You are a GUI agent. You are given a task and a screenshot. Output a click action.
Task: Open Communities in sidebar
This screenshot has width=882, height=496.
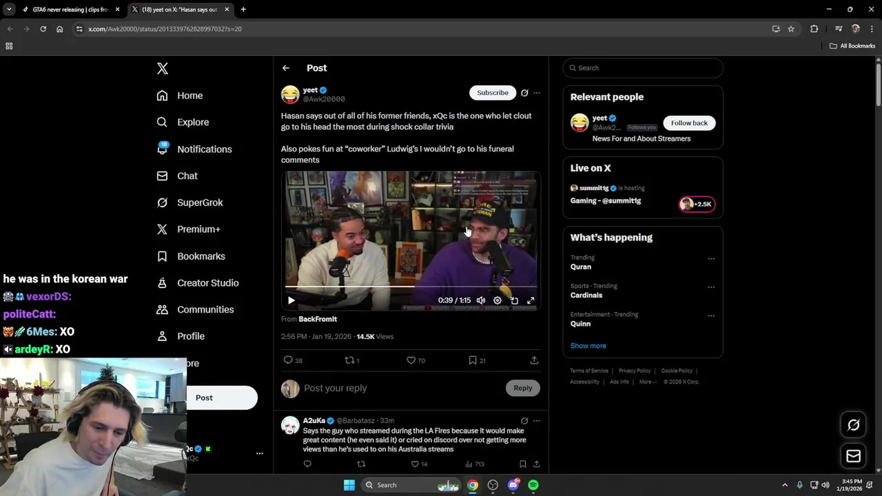pos(195,309)
